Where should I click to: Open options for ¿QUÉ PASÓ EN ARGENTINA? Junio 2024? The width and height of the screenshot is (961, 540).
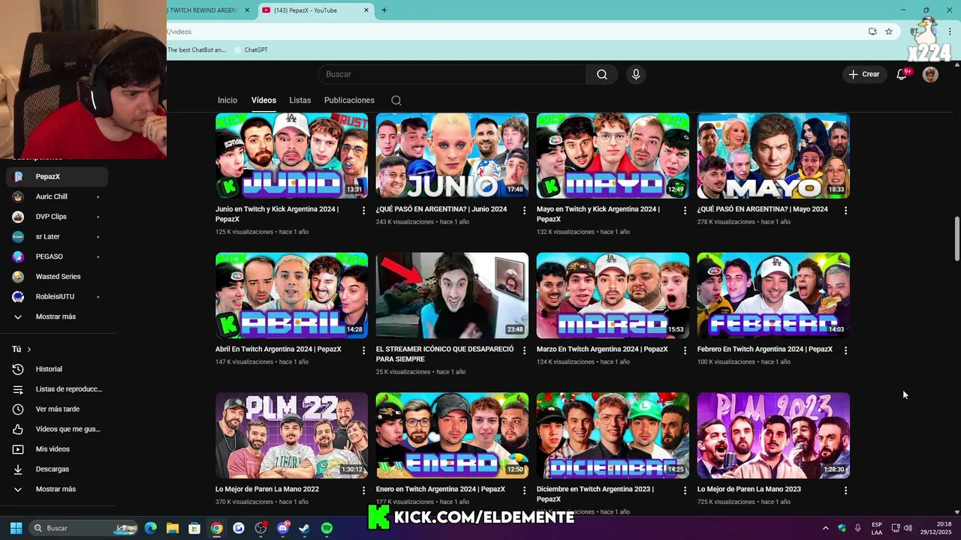click(x=525, y=211)
